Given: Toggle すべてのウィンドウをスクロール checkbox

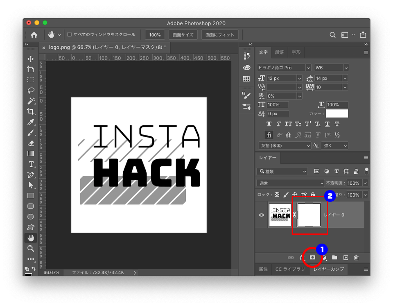Looking at the screenshot, I should (x=70, y=34).
